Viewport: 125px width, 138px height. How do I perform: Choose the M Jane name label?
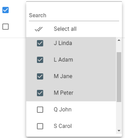(63, 76)
